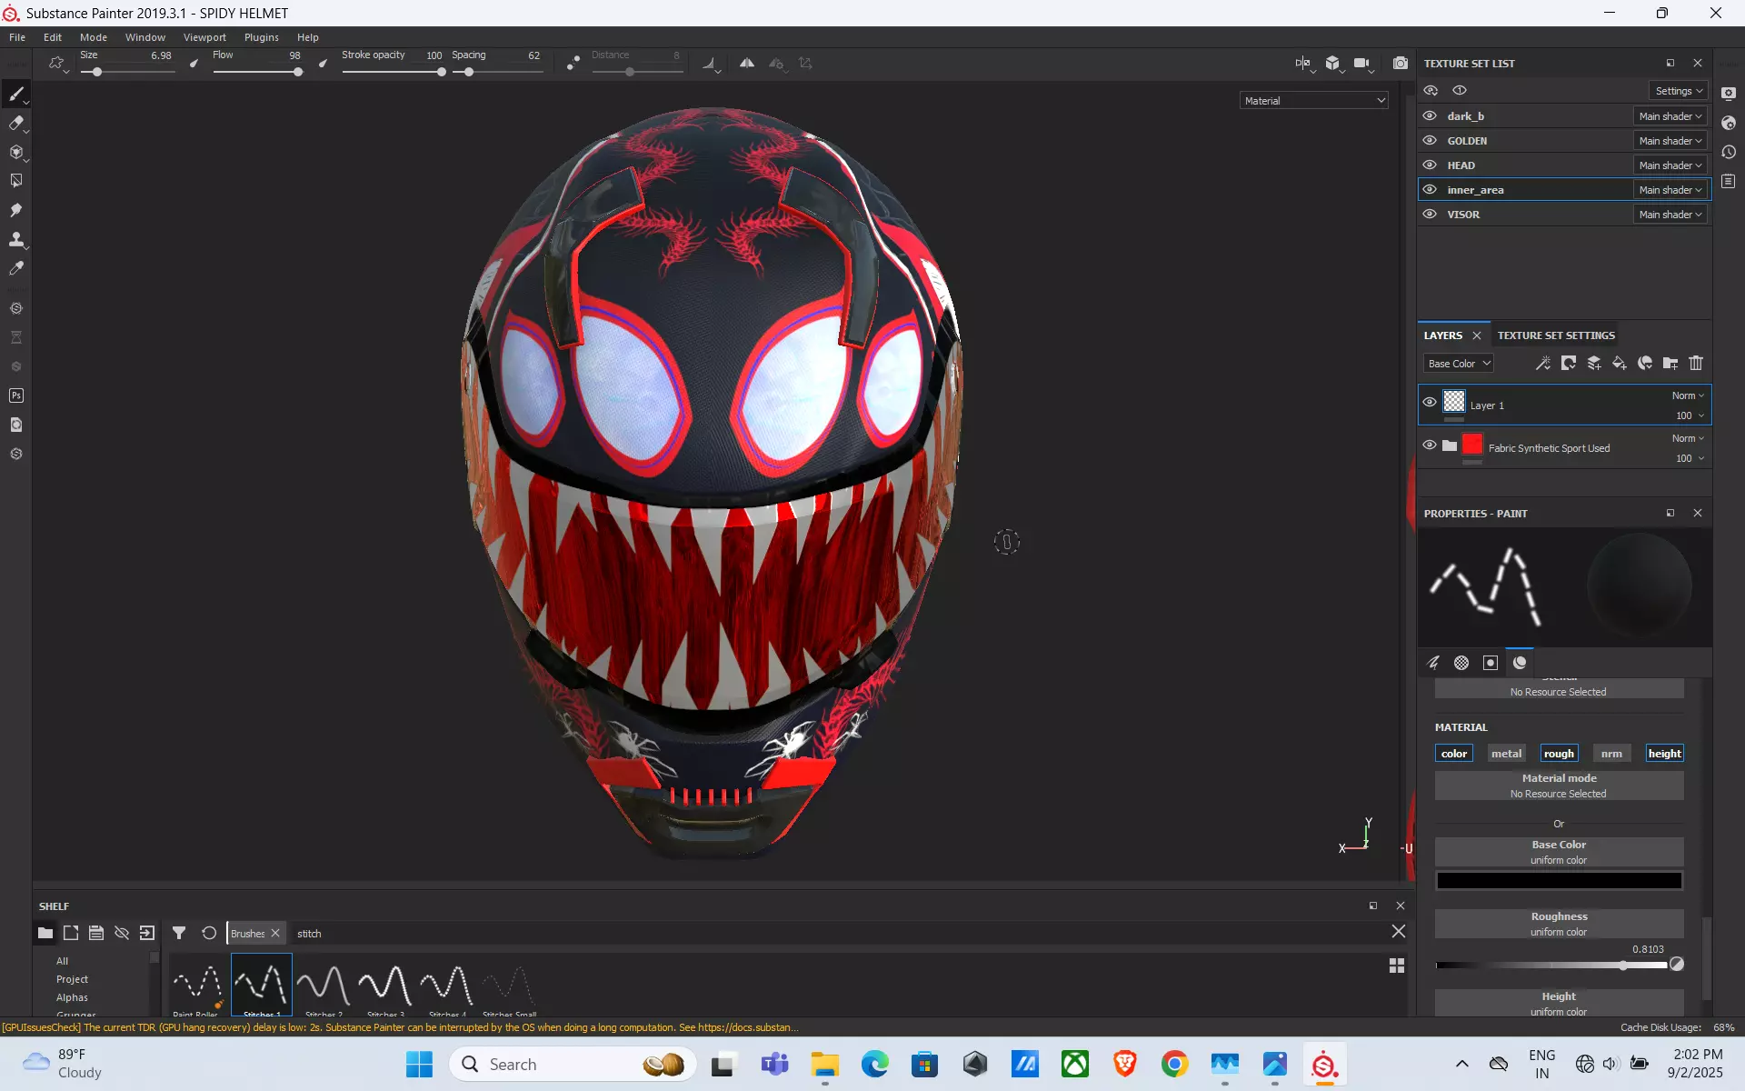Open the File menu
The height and width of the screenshot is (1091, 1745).
click(17, 37)
